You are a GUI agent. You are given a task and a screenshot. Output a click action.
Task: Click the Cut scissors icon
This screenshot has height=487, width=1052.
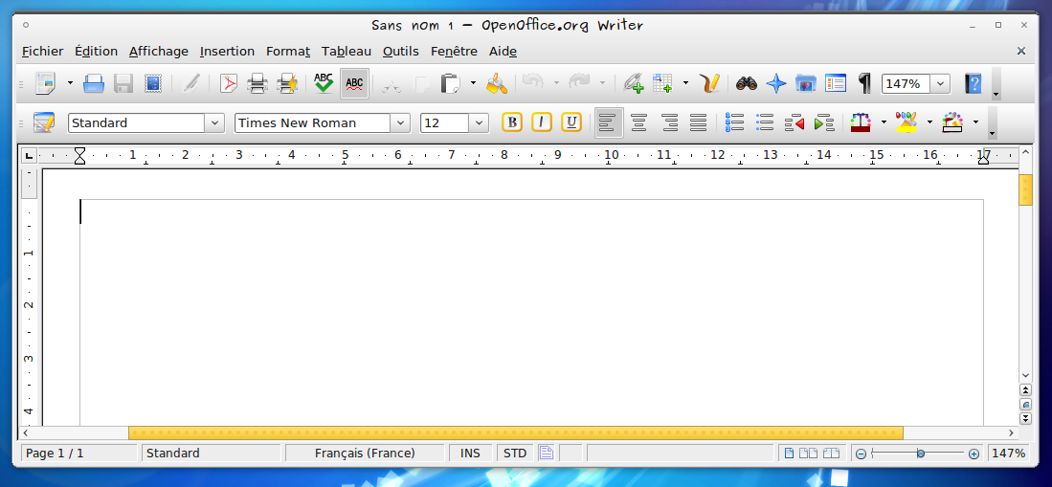(x=392, y=84)
